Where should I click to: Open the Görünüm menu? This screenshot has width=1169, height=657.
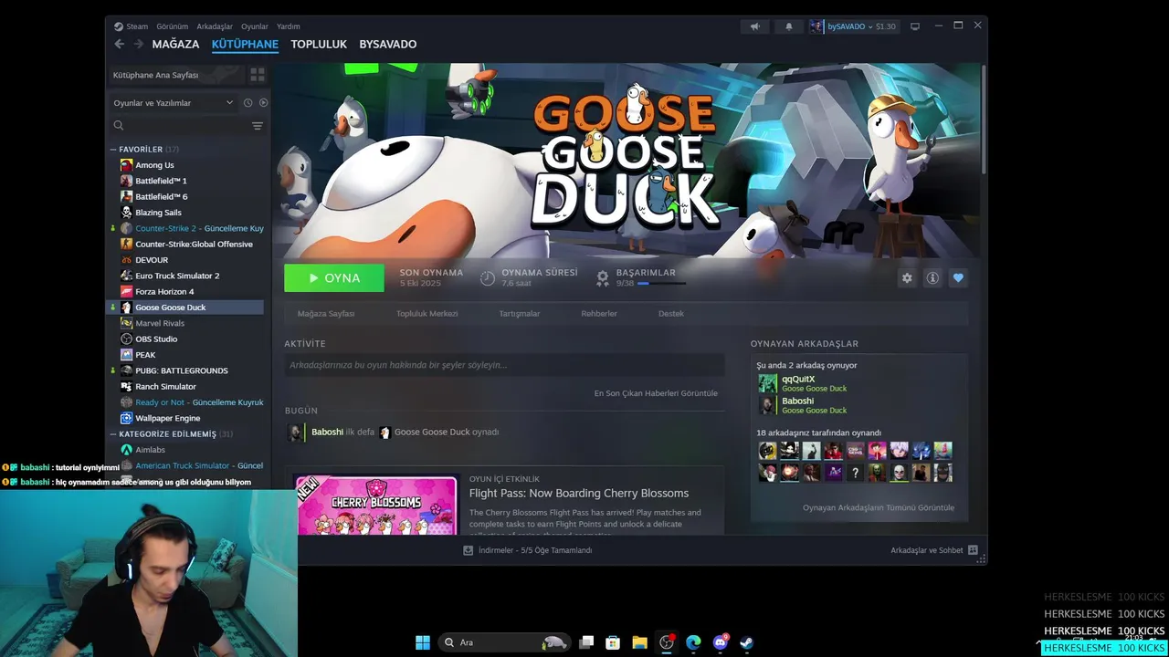pos(172,26)
